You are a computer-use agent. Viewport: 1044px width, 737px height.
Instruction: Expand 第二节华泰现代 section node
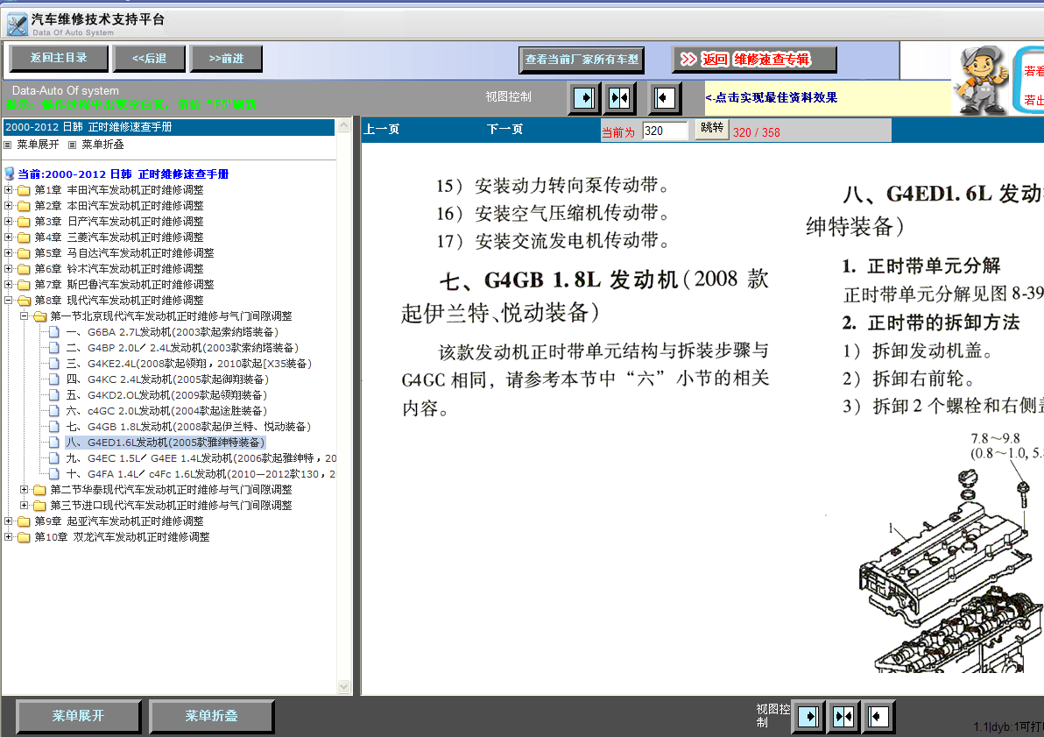(x=24, y=489)
